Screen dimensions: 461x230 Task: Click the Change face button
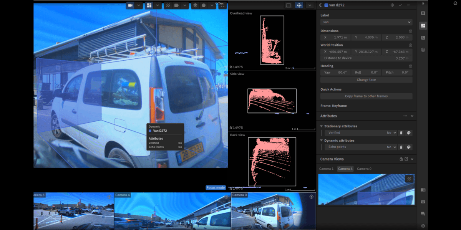pos(366,80)
